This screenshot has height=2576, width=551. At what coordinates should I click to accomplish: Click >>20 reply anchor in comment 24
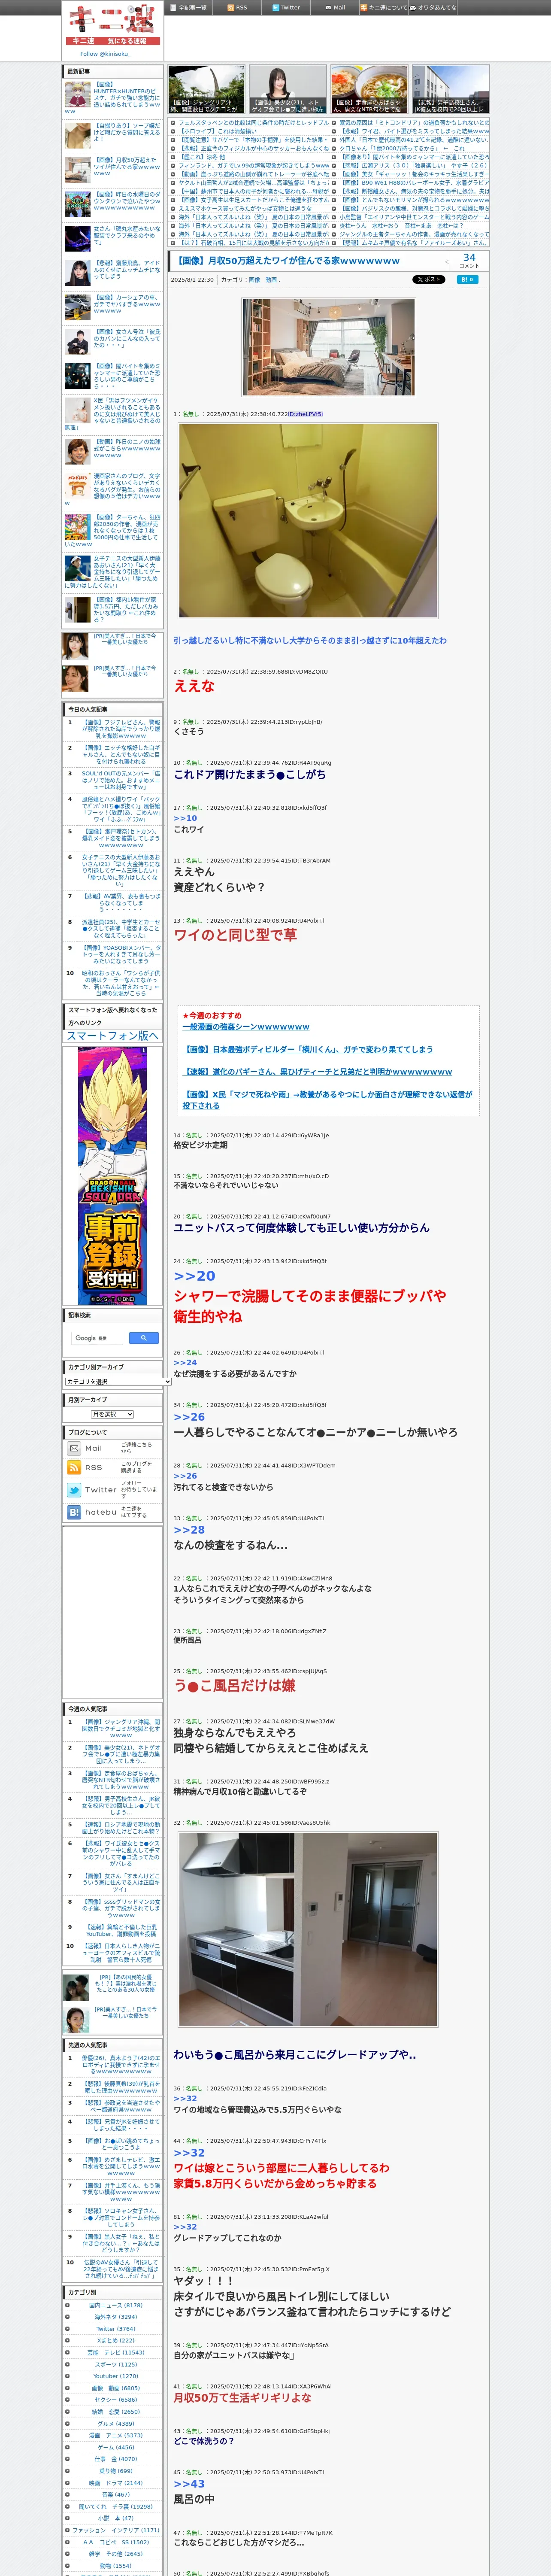[x=194, y=1276]
